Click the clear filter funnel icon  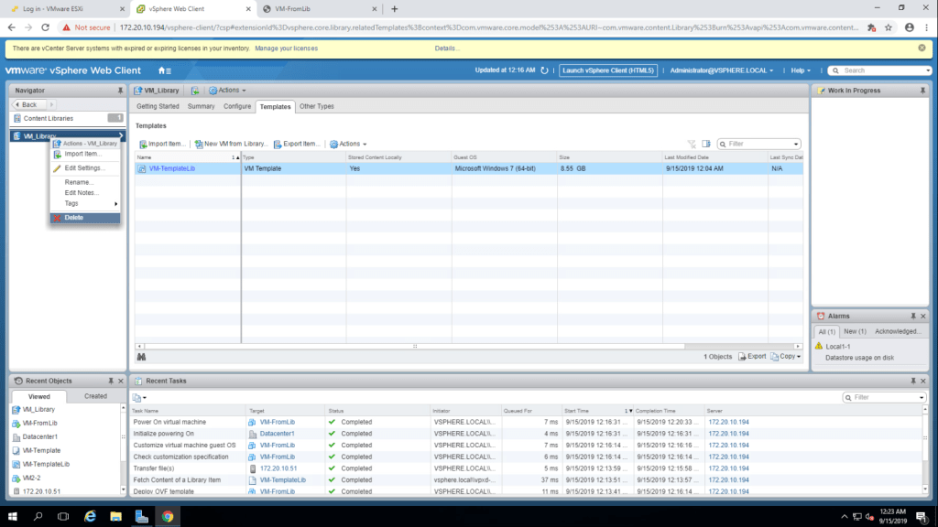tap(693, 144)
